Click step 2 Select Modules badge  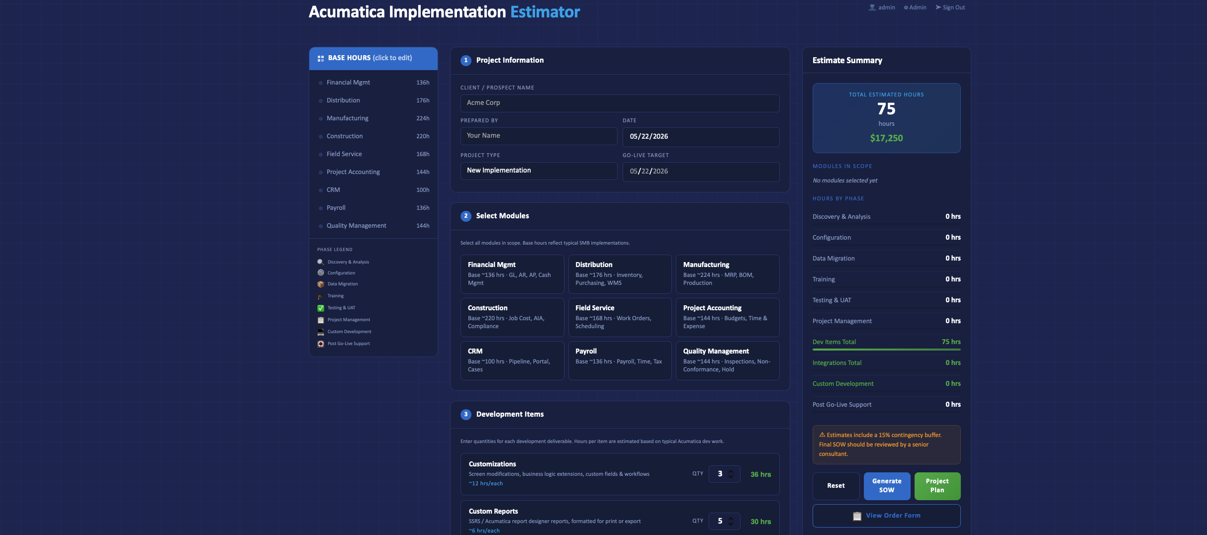[466, 216]
